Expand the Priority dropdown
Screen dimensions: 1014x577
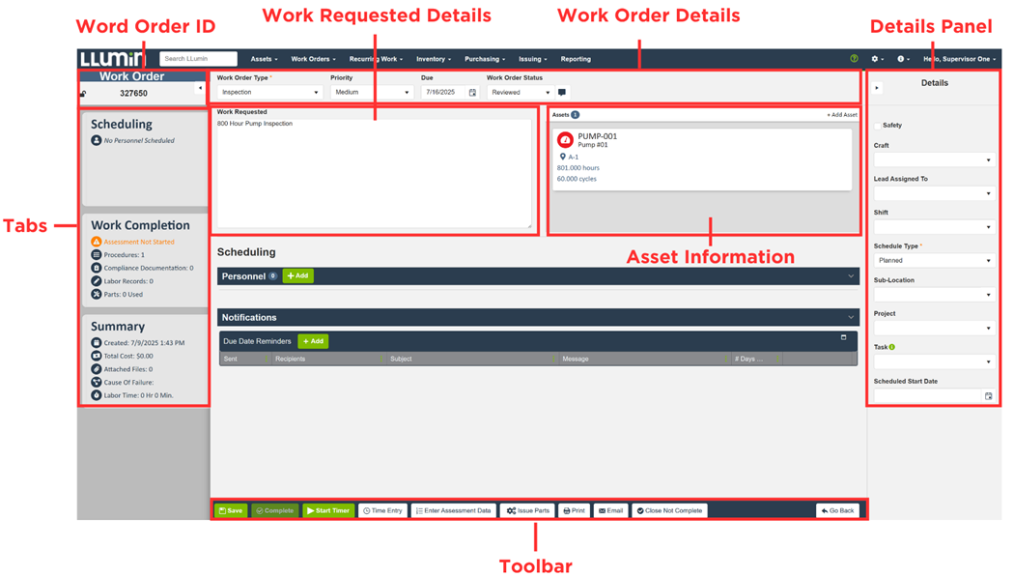[x=372, y=93]
